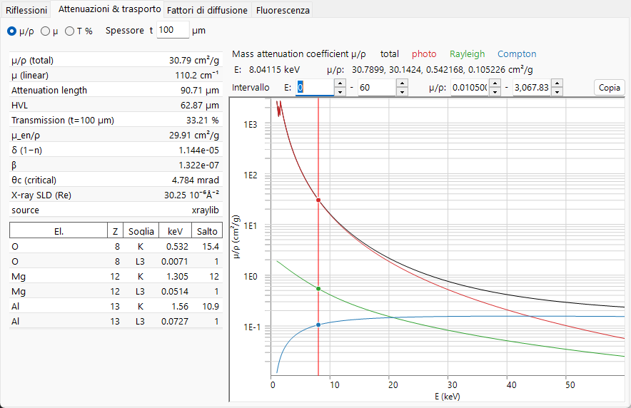Screen dimensions: 631x408
Task: Click the 'Z' column header
Action: 116,231
